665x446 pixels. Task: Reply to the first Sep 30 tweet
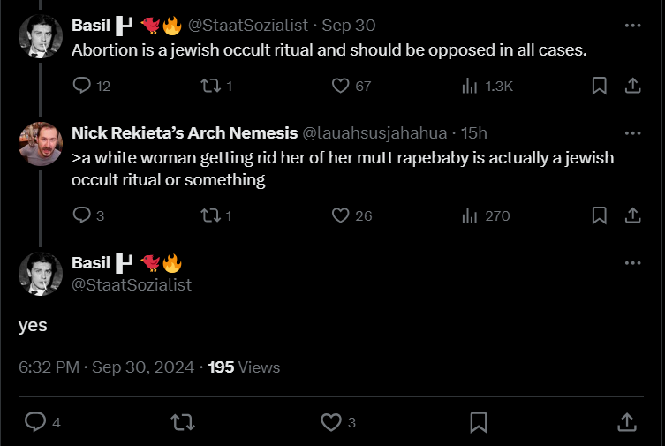coord(82,86)
